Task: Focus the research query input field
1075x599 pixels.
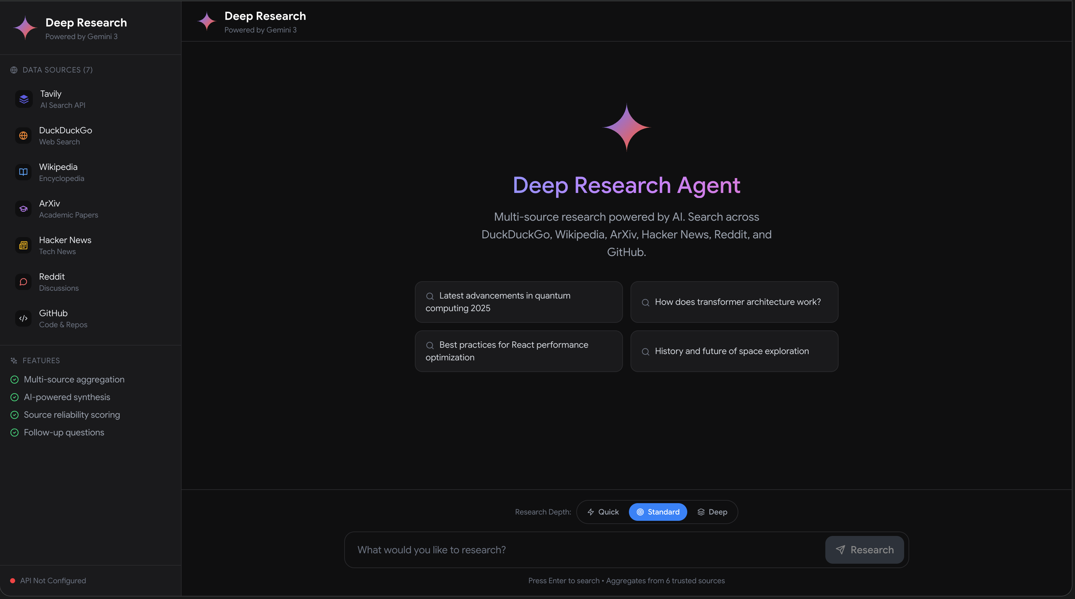Action: tap(584, 550)
